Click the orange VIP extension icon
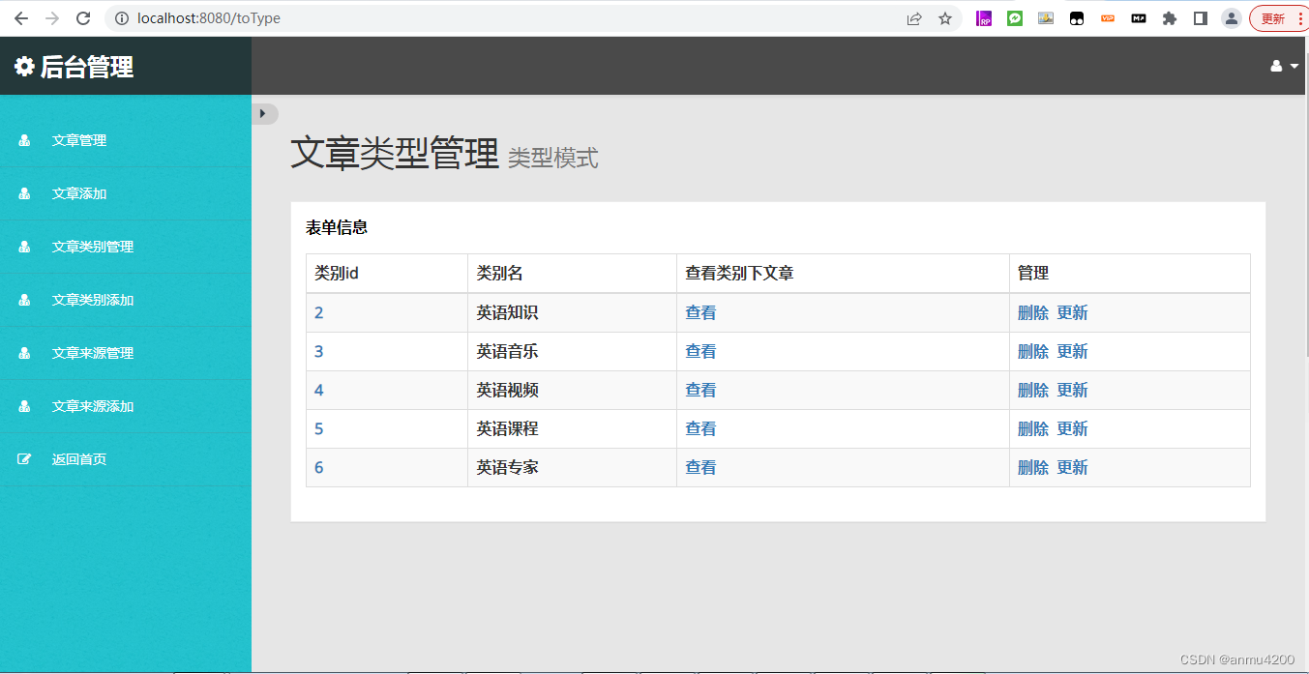 tap(1108, 18)
